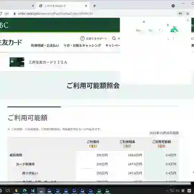
Task: Click 149.6万円 in the 総利用枠 row
Action: (x=135, y=155)
